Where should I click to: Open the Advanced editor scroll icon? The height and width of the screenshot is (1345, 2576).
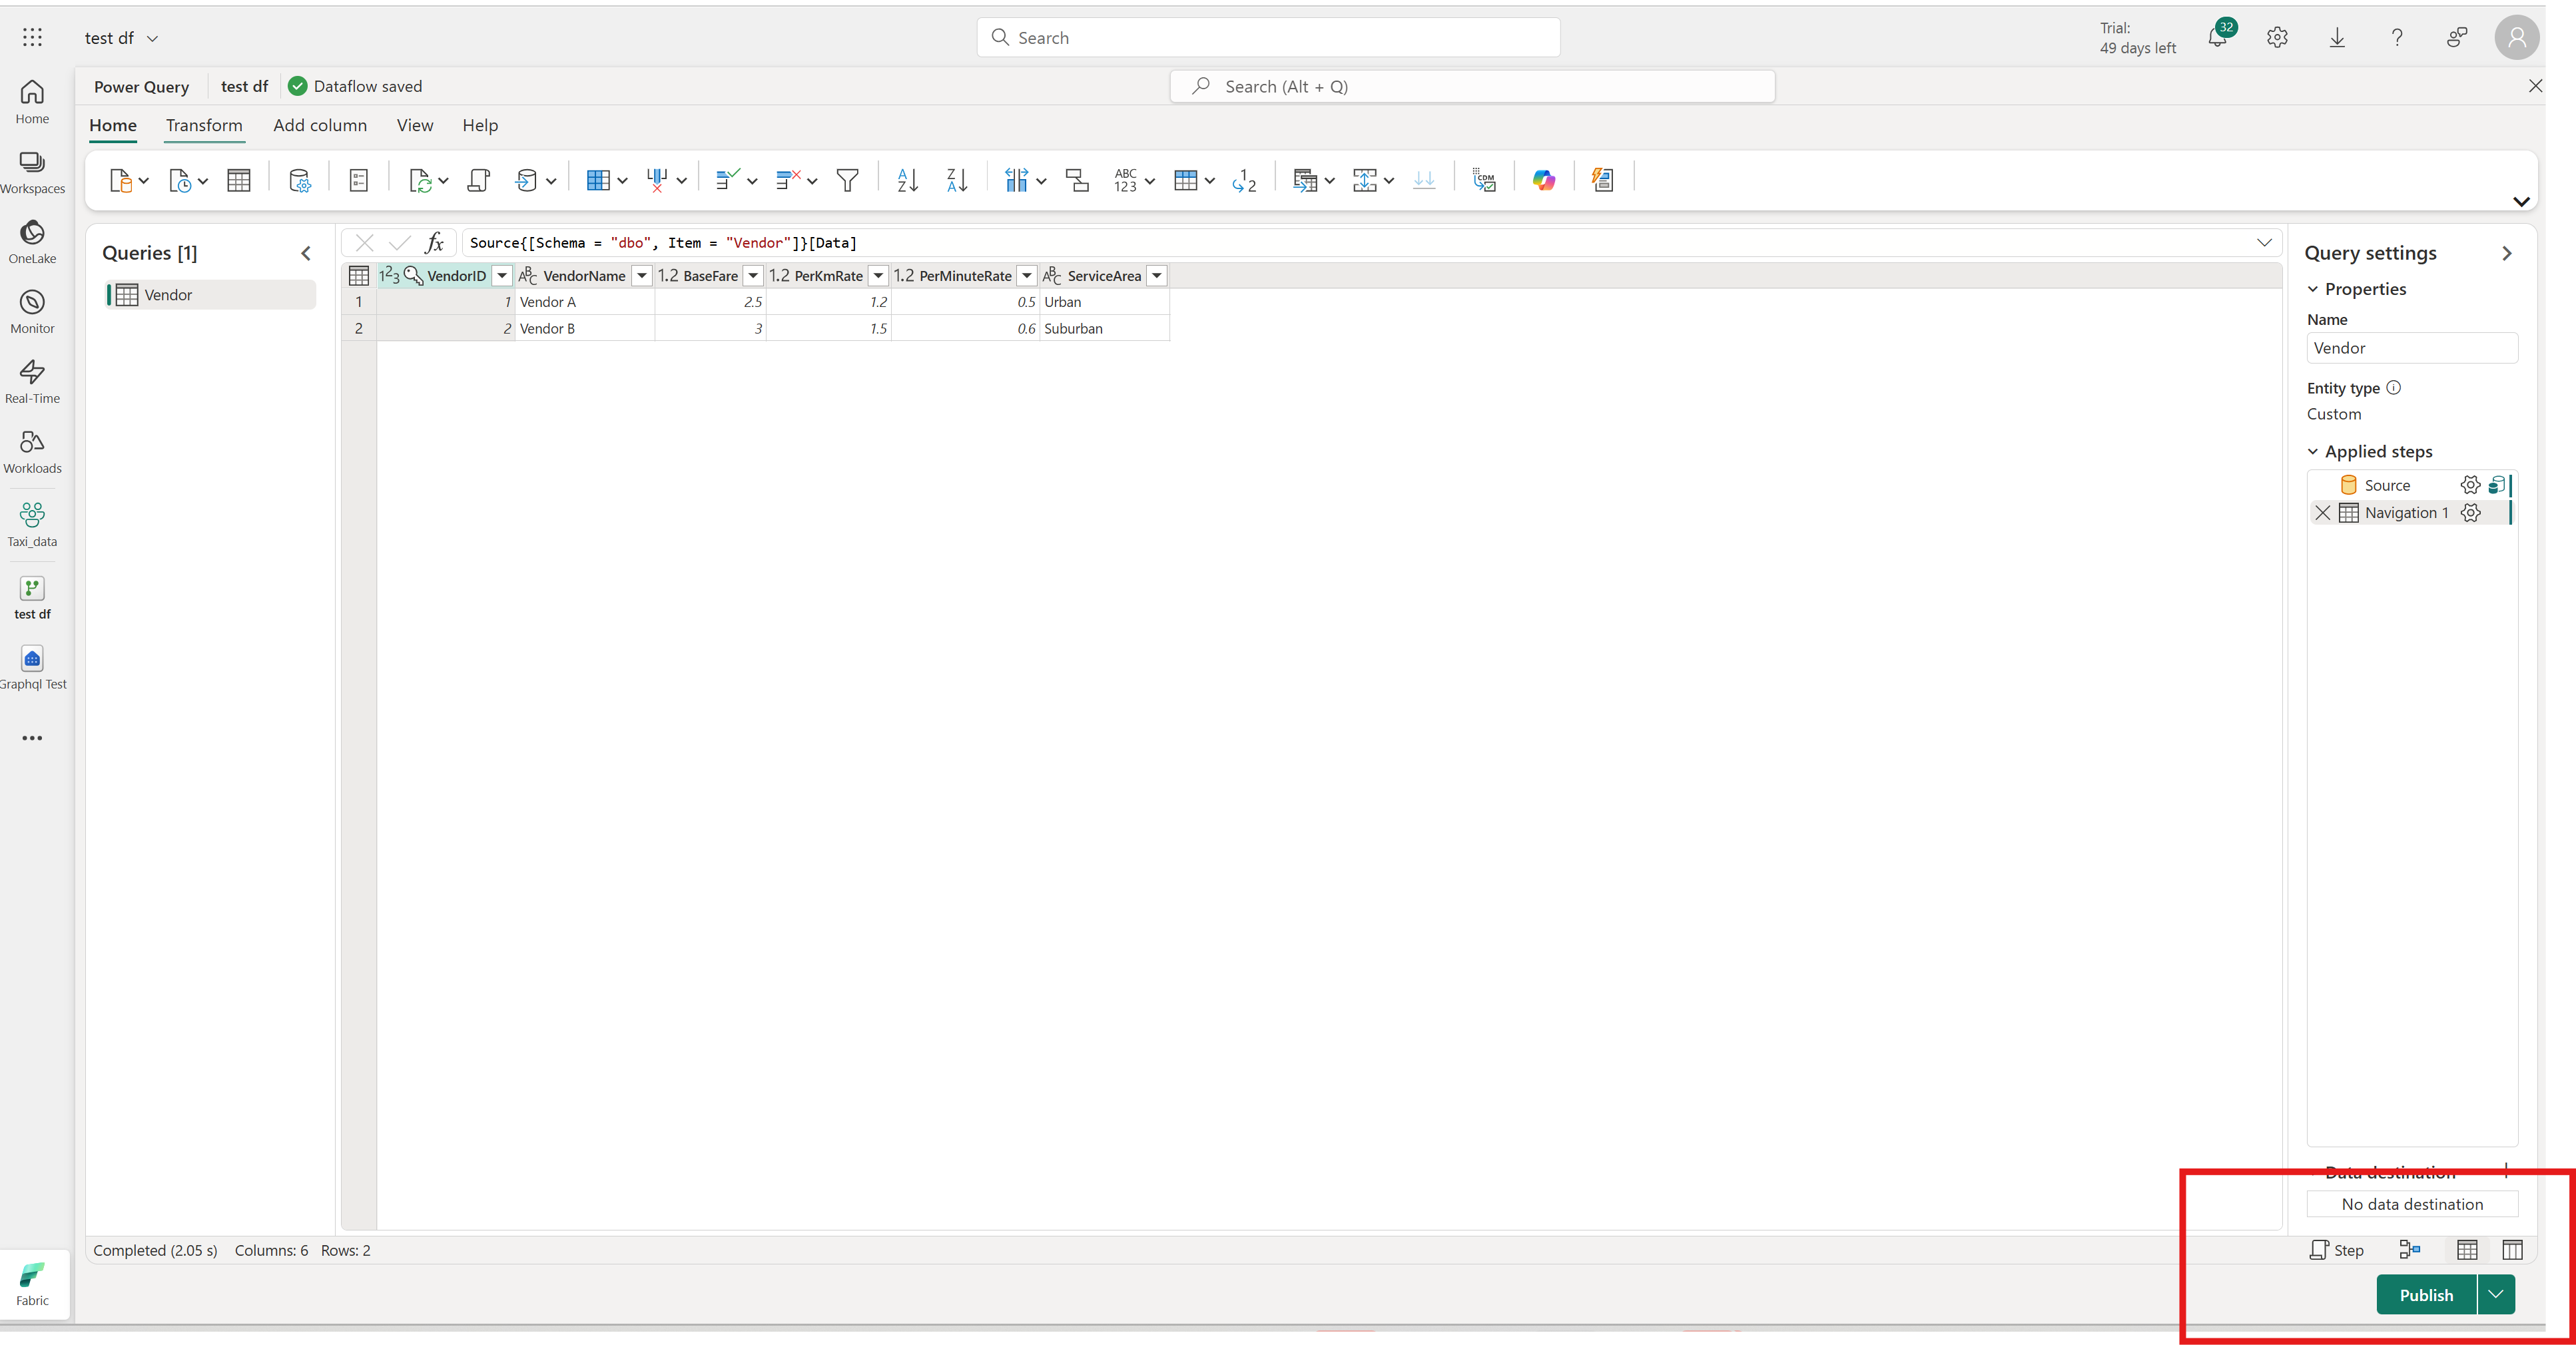click(x=479, y=180)
